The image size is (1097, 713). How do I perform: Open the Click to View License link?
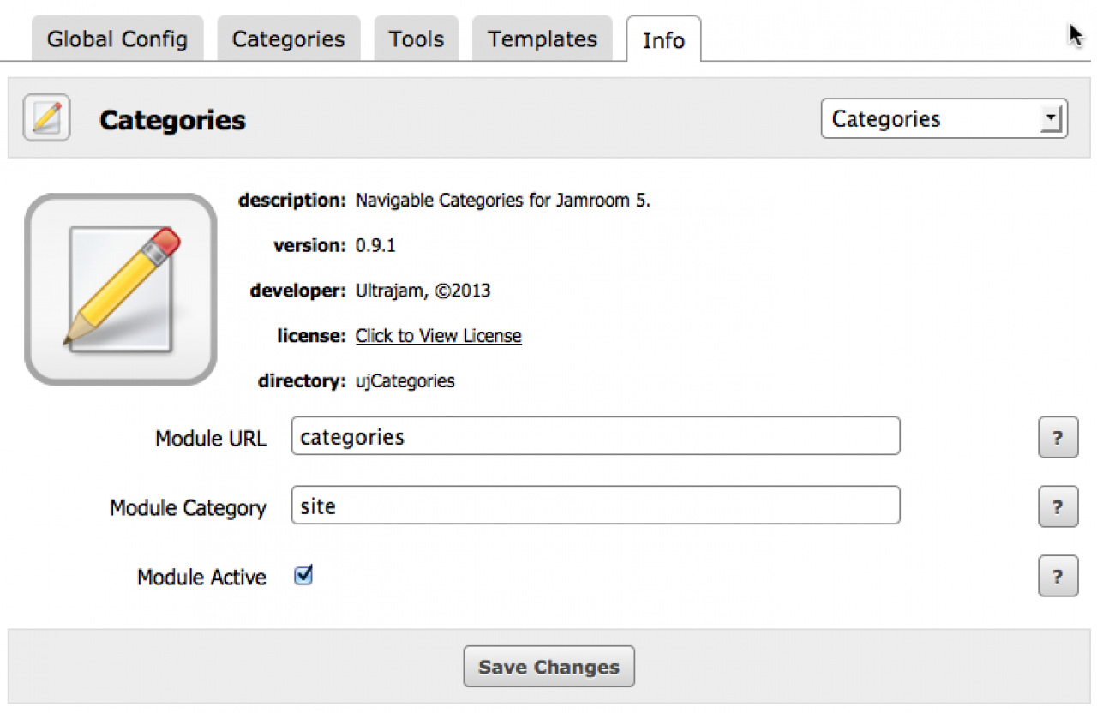(439, 336)
